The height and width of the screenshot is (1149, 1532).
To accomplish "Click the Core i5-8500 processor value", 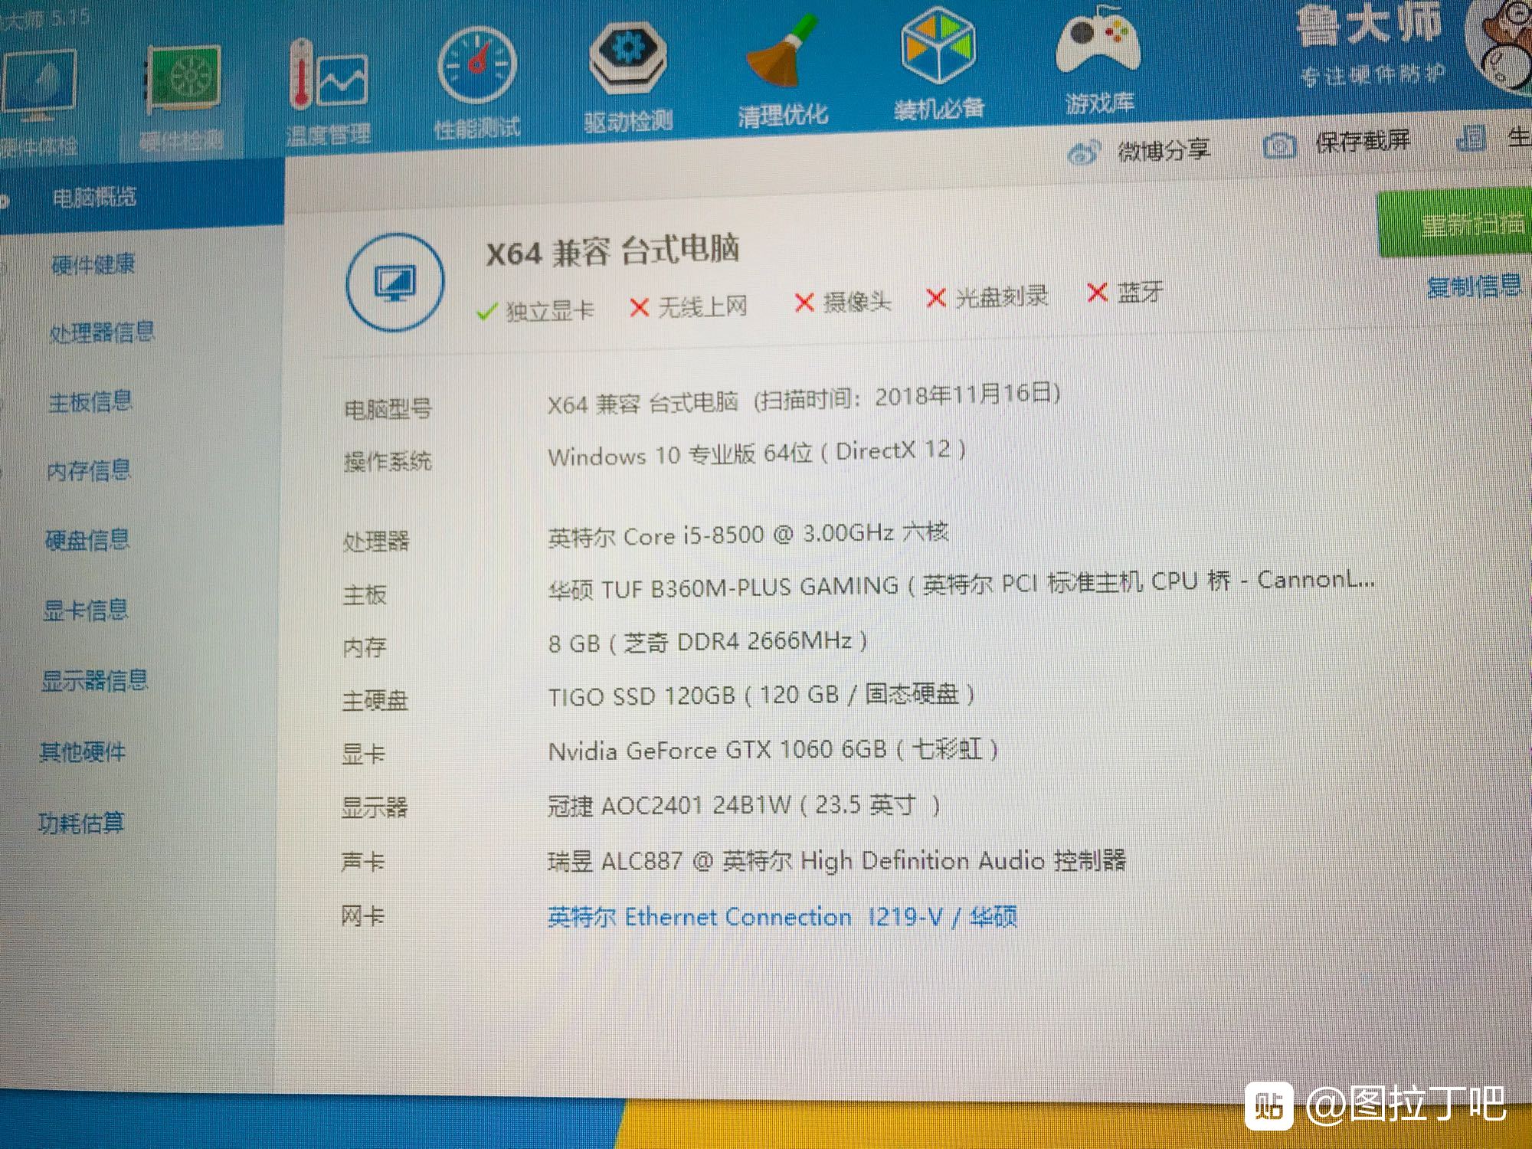I will coord(748,535).
